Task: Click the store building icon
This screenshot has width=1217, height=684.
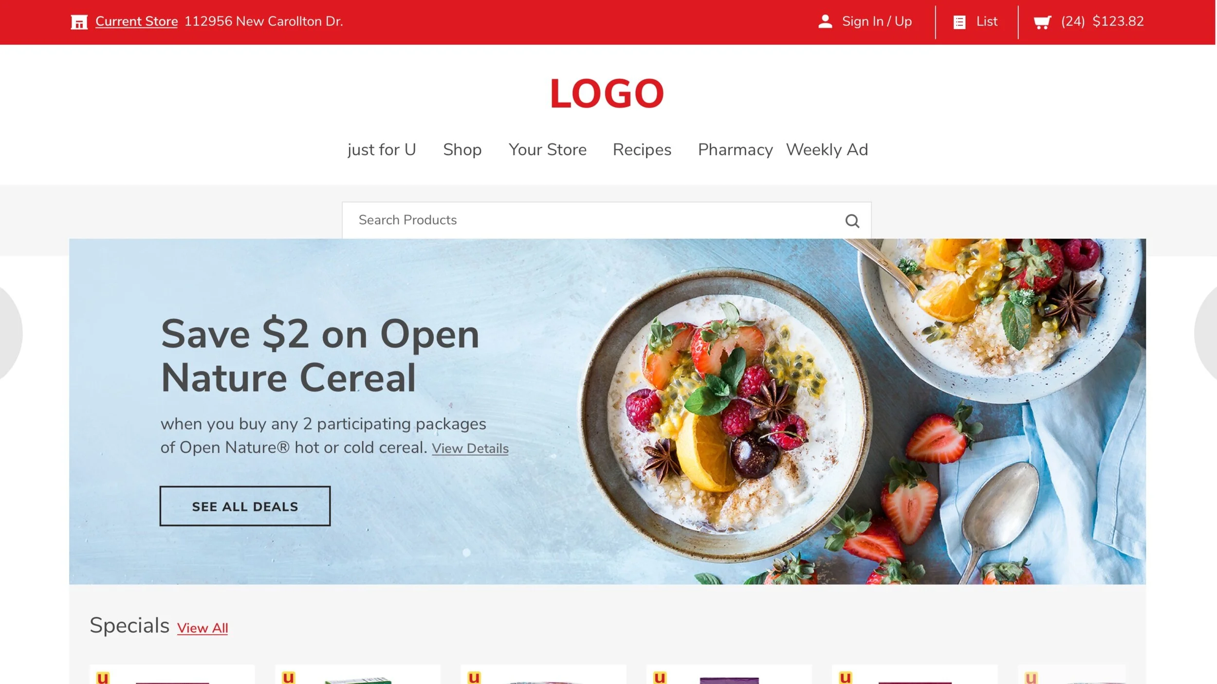Action: (79, 22)
